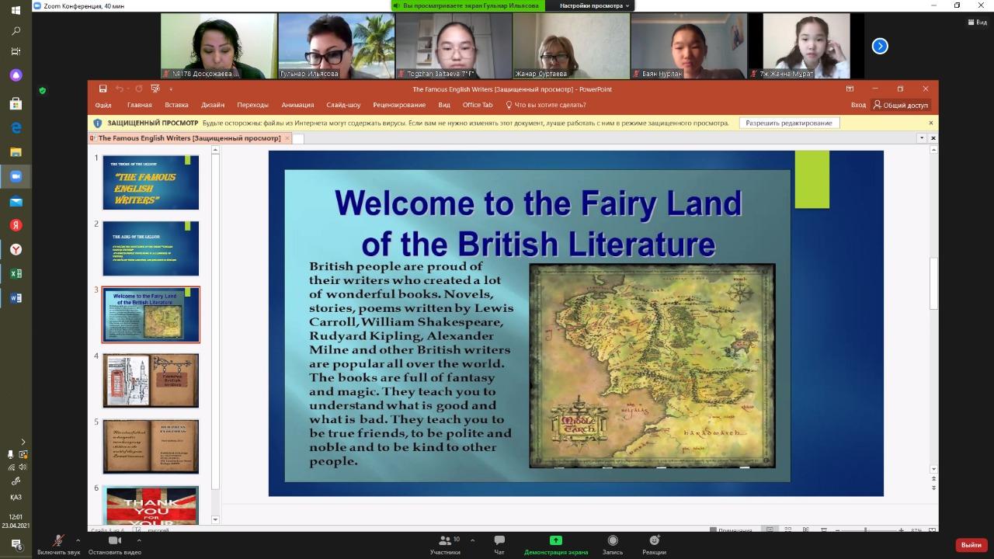Start recording with the Запись icon
The image size is (994, 559).
(x=613, y=541)
